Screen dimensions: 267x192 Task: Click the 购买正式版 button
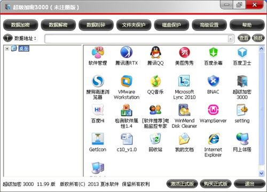point(216,183)
